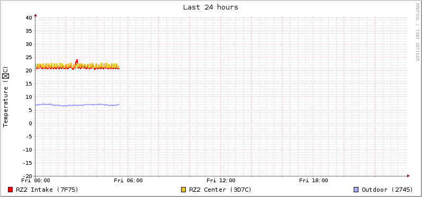Click the -20 label on y-axis

point(28,176)
